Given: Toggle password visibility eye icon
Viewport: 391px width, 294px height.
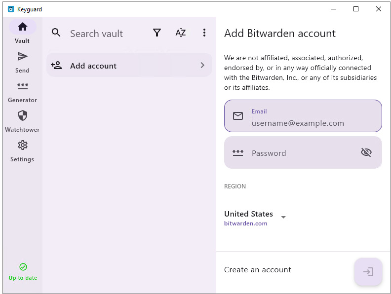Looking at the screenshot, I should 366,152.
